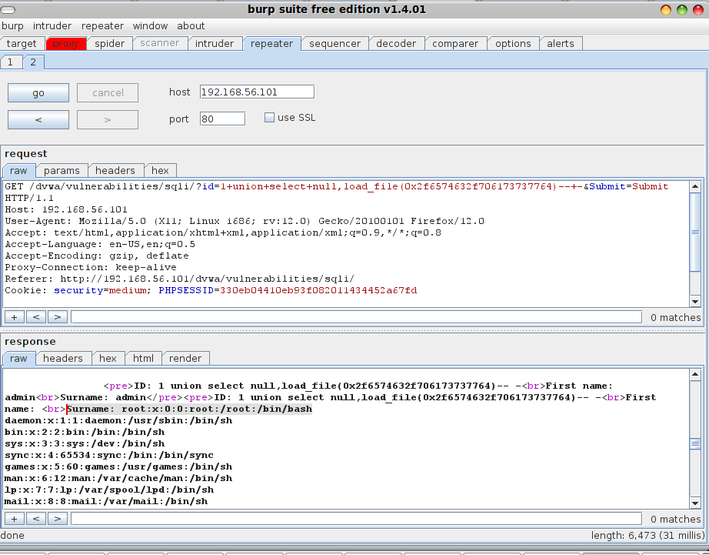The width and height of the screenshot is (709, 555).
Task: Select the repeater tool tab
Action: [271, 43]
